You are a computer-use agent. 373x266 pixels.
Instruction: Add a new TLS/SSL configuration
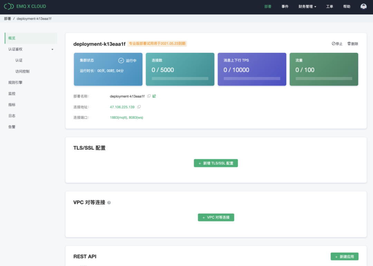(216, 163)
